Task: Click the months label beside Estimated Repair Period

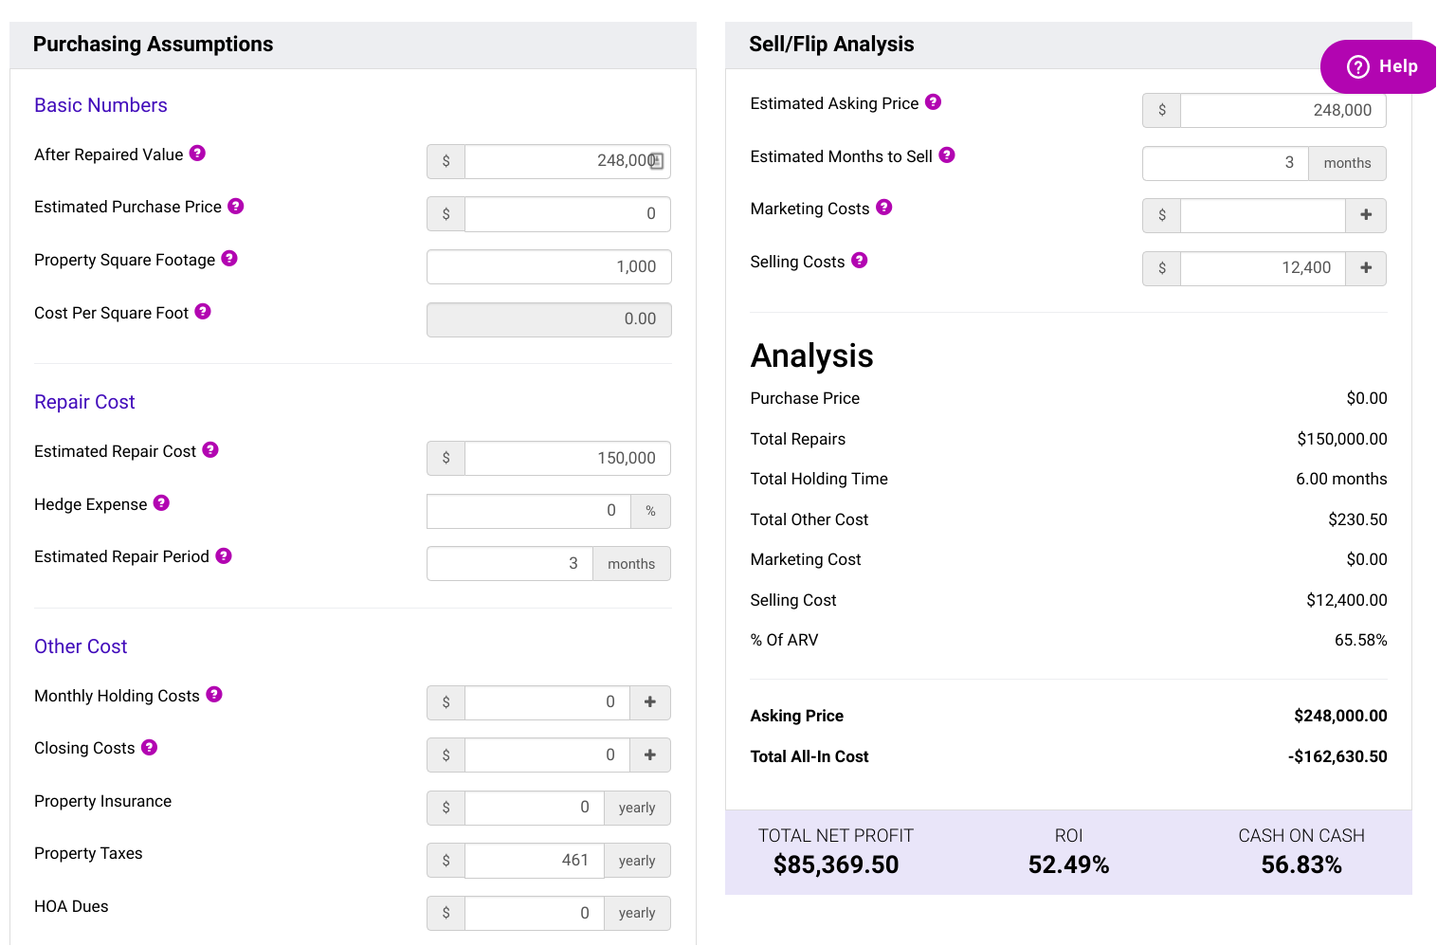Action: [631, 564]
